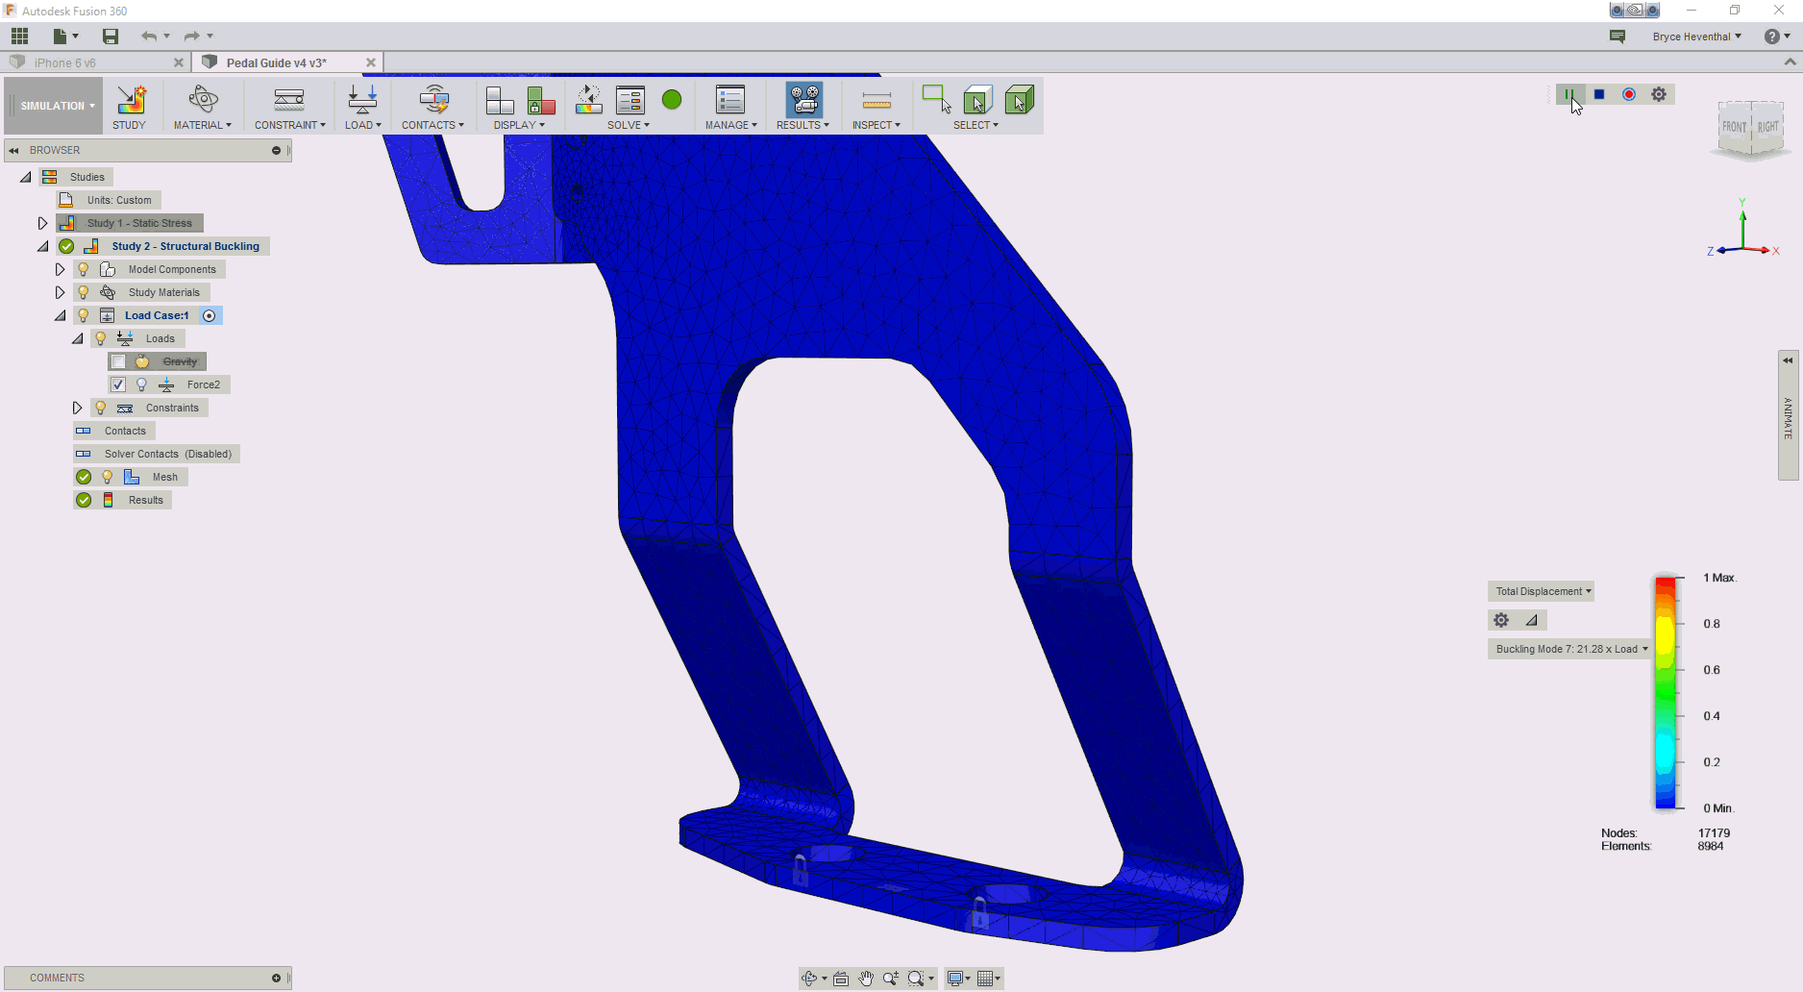Toggle the Mesh visibility bulb
The height and width of the screenshot is (992, 1803).
click(108, 477)
